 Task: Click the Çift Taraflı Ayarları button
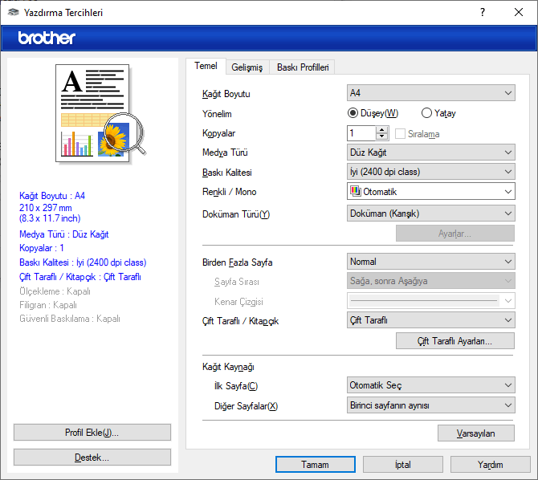pyautogui.click(x=454, y=341)
